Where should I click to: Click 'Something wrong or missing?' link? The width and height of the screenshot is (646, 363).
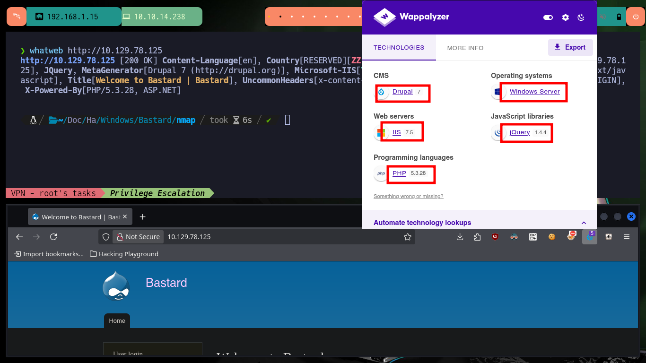[x=409, y=196]
